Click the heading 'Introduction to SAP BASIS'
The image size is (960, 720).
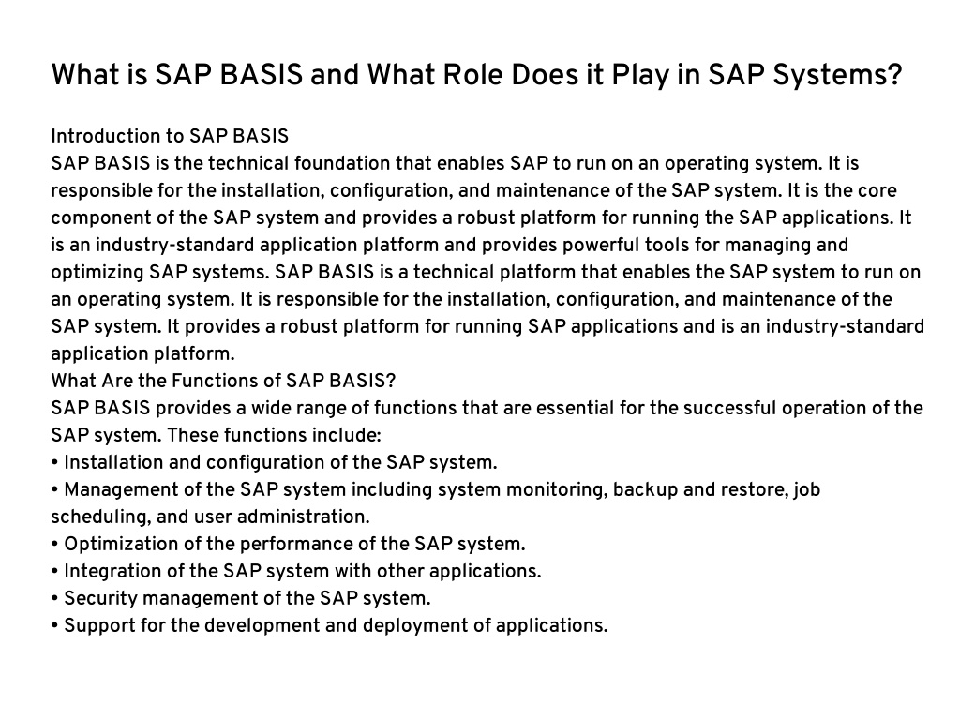170,136
